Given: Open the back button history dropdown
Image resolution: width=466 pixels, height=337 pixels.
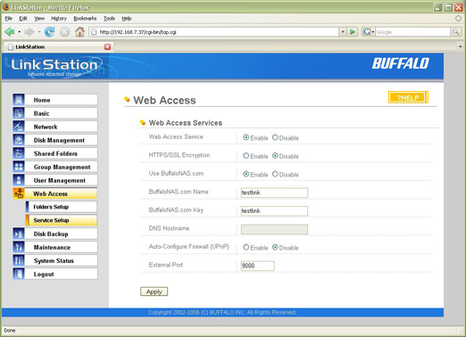Looking at the screenshot, I should coord(20,32).
